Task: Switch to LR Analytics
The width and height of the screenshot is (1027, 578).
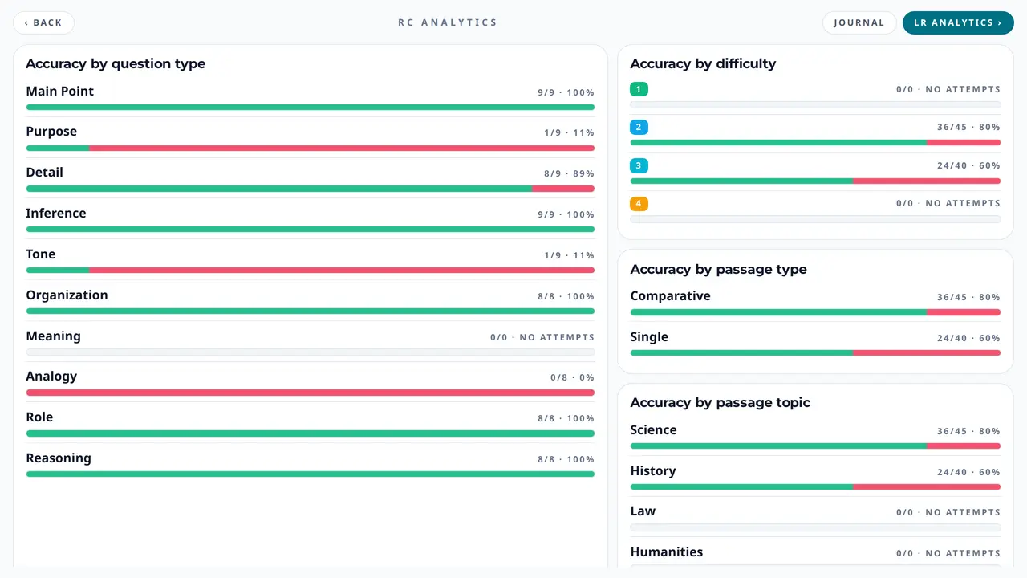Action: click(x=958, y=22)
